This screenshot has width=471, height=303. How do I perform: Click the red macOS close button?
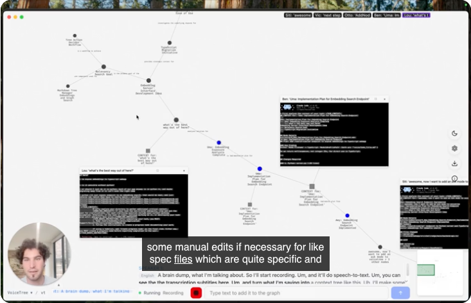click(9, 17)
